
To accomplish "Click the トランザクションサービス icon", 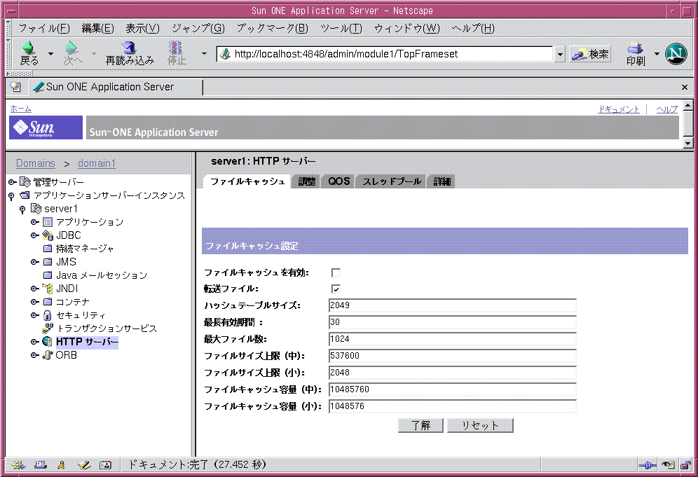I will tap(48, 329).
